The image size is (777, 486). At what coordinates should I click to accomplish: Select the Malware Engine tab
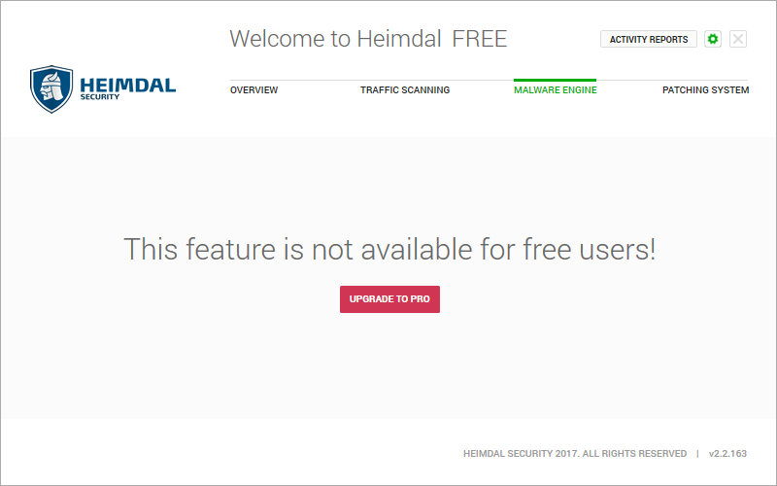click(x=555, y=90)
